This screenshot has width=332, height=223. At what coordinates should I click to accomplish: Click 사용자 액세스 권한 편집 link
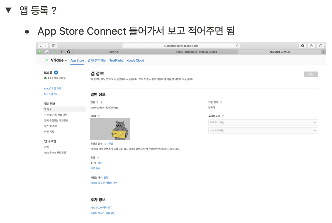103,213
